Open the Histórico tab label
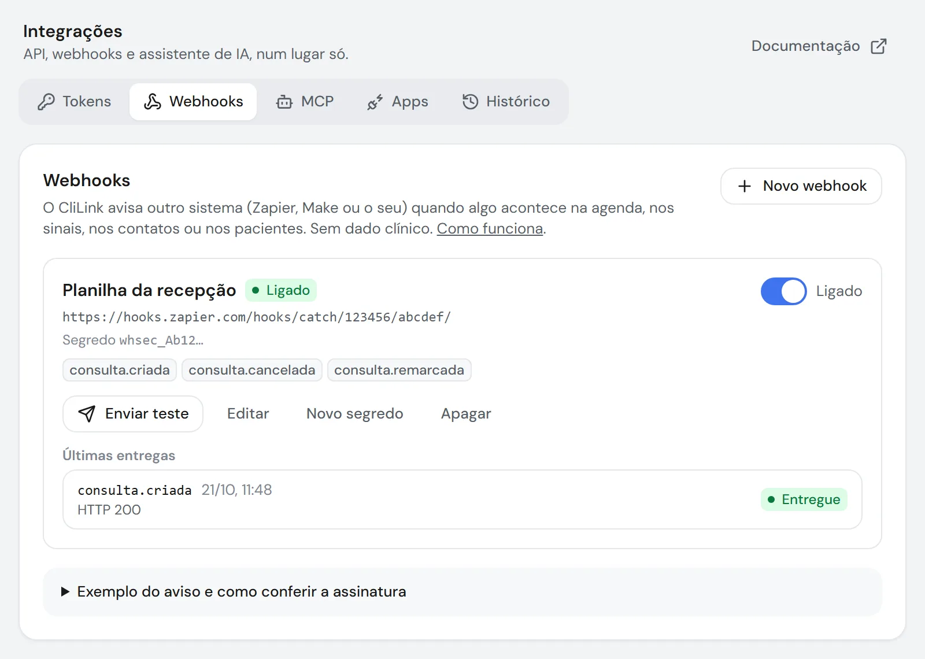925x659 pixels. 518,102
